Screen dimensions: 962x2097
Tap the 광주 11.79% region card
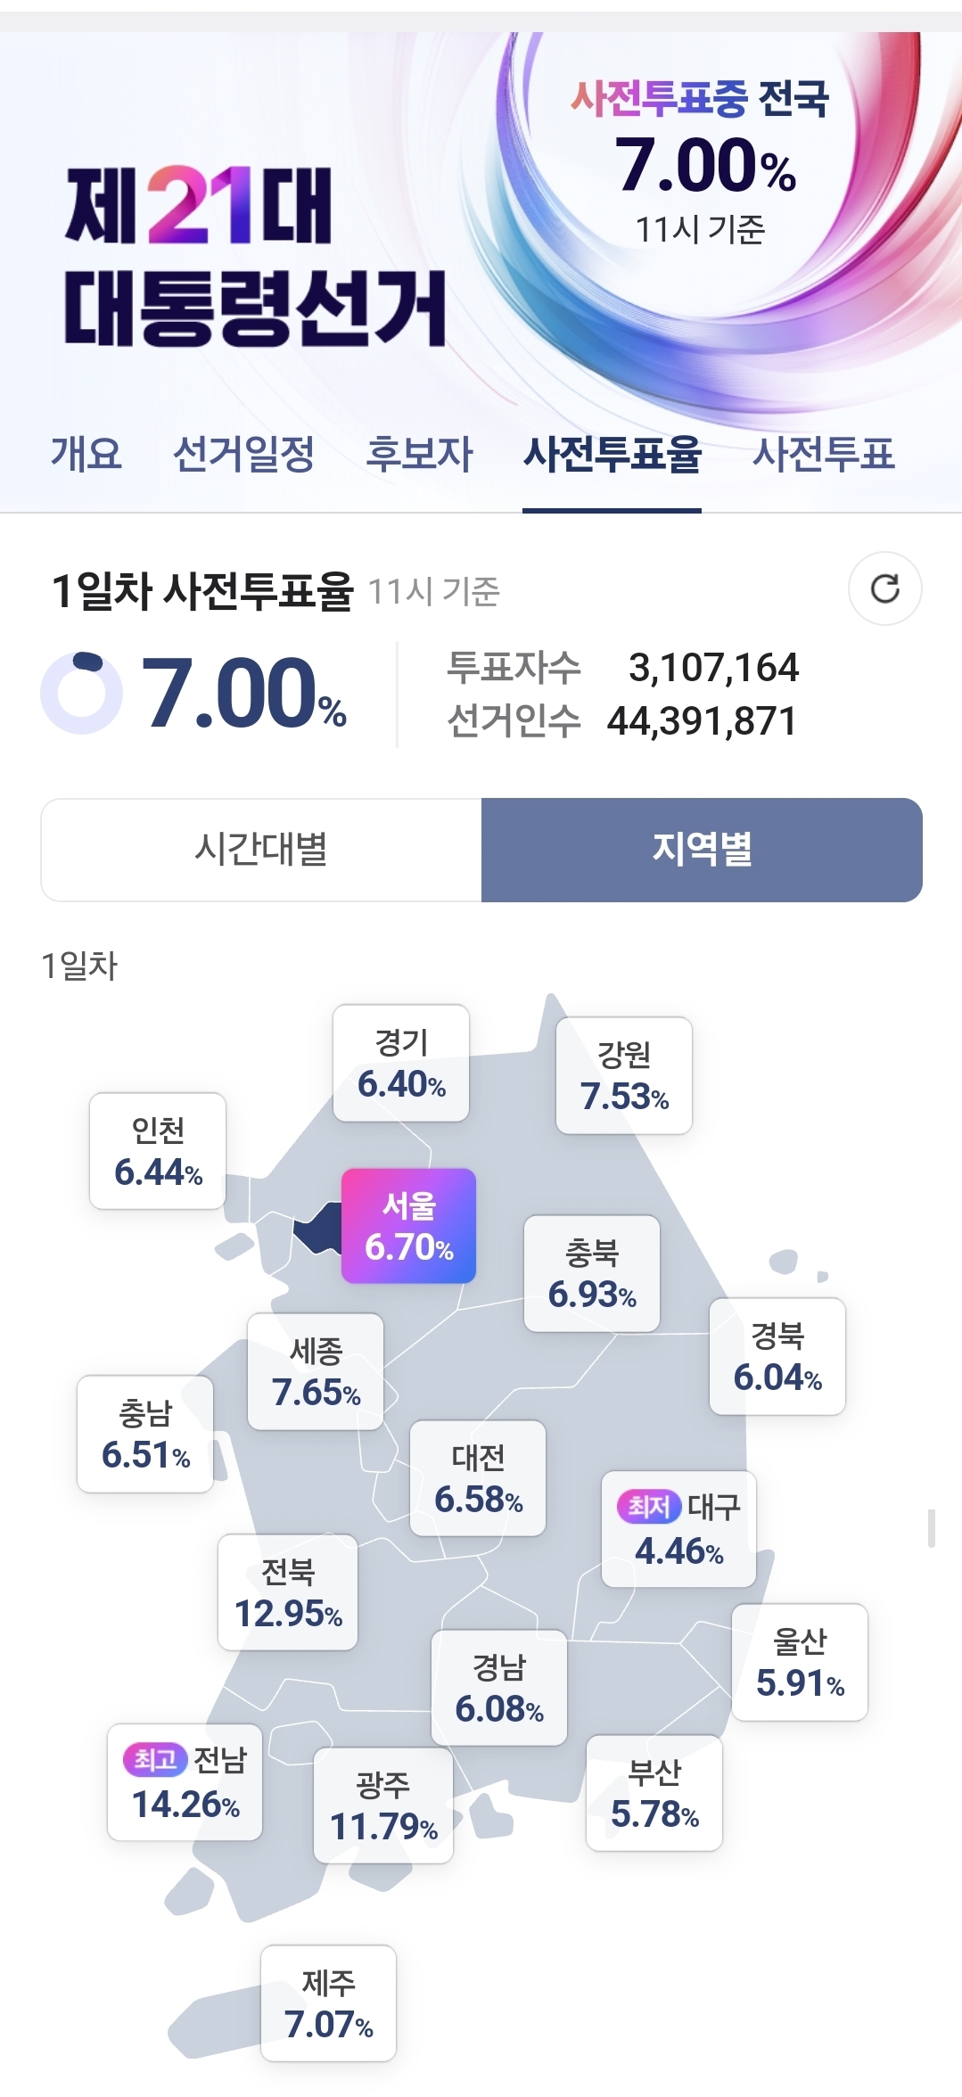pyautogui.click(x=383, y=1805)
